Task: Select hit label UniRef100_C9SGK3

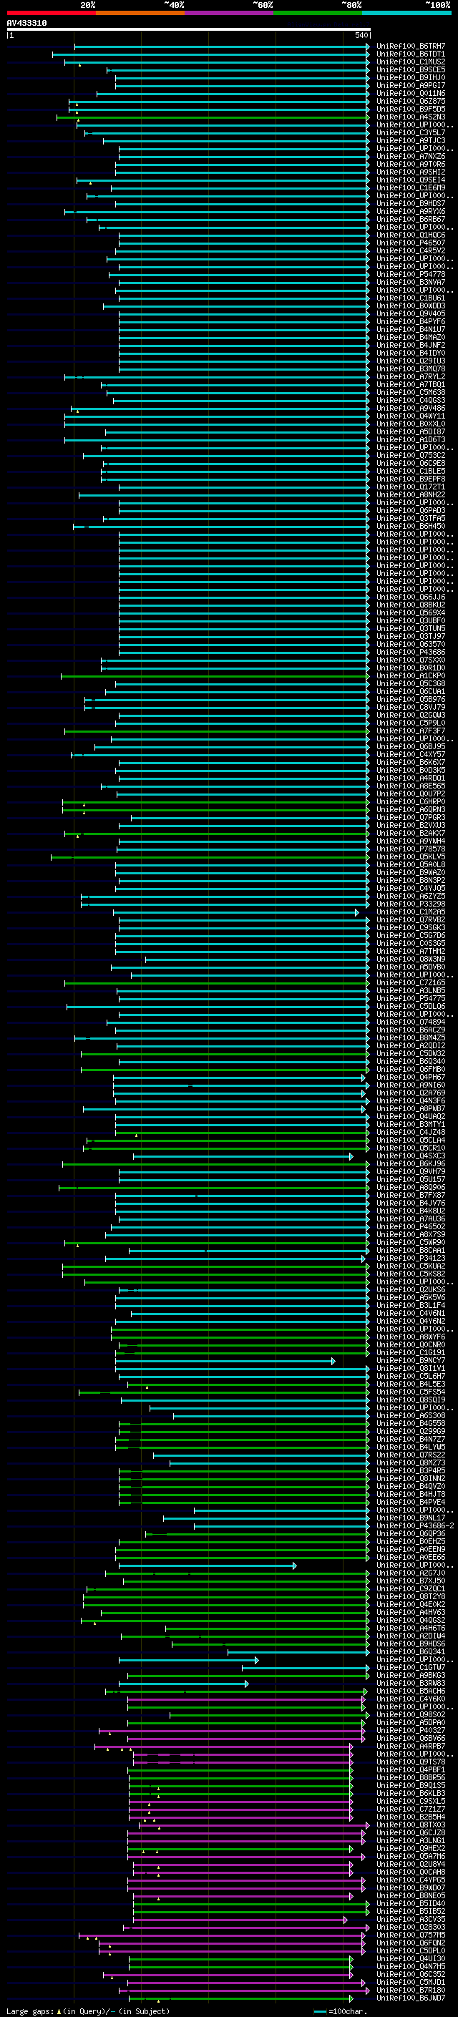Action: click(x=411, y=928)
